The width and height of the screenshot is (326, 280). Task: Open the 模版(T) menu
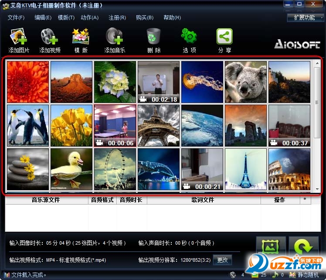(66, 18)
